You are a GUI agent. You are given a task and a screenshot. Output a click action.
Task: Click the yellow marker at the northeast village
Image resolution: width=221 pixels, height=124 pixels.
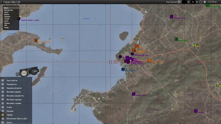pos(195,45)
